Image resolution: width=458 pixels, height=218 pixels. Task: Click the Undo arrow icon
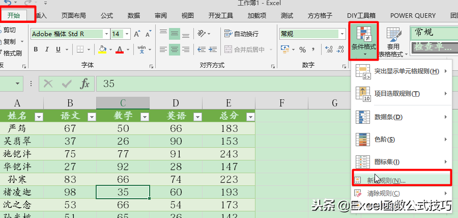(x=8, y=3)
